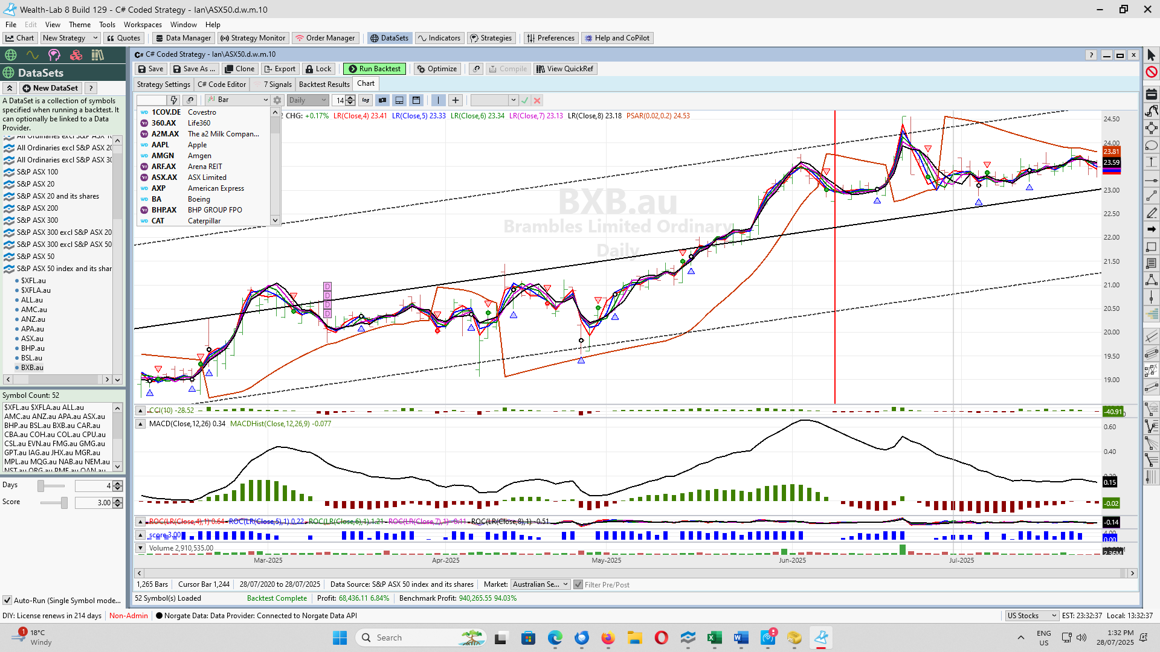
Task: Switch to the Backtest Results tab
Action: click(x=324, y=85)
